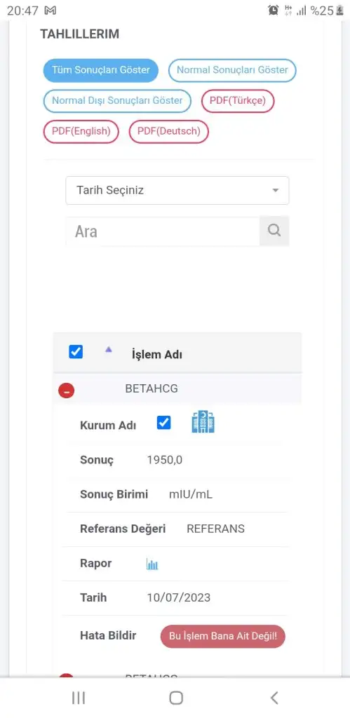Click Bu İşlem Bana Ait Değil! button

coord(222,637)
